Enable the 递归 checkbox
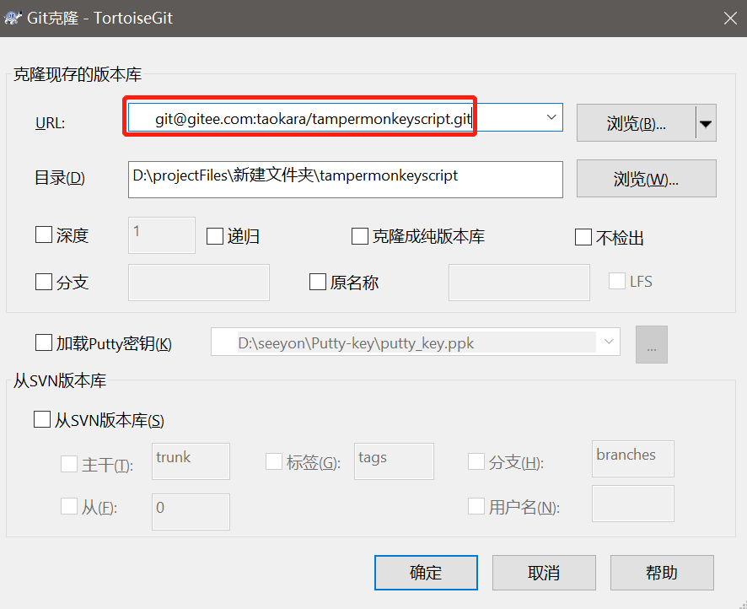The height and width of the screenshot is (609, 747). (x=215, y=236)
